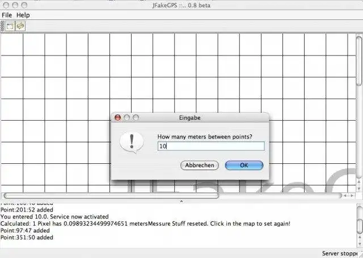Click the JFakeGPS 0.8 beta window title
Image resolution: width=363 pixels, height=258 pixels.
(181, 5)
